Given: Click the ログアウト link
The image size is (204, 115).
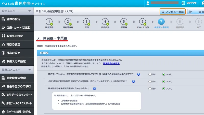Looking at the screenshot, I should 192,3.
